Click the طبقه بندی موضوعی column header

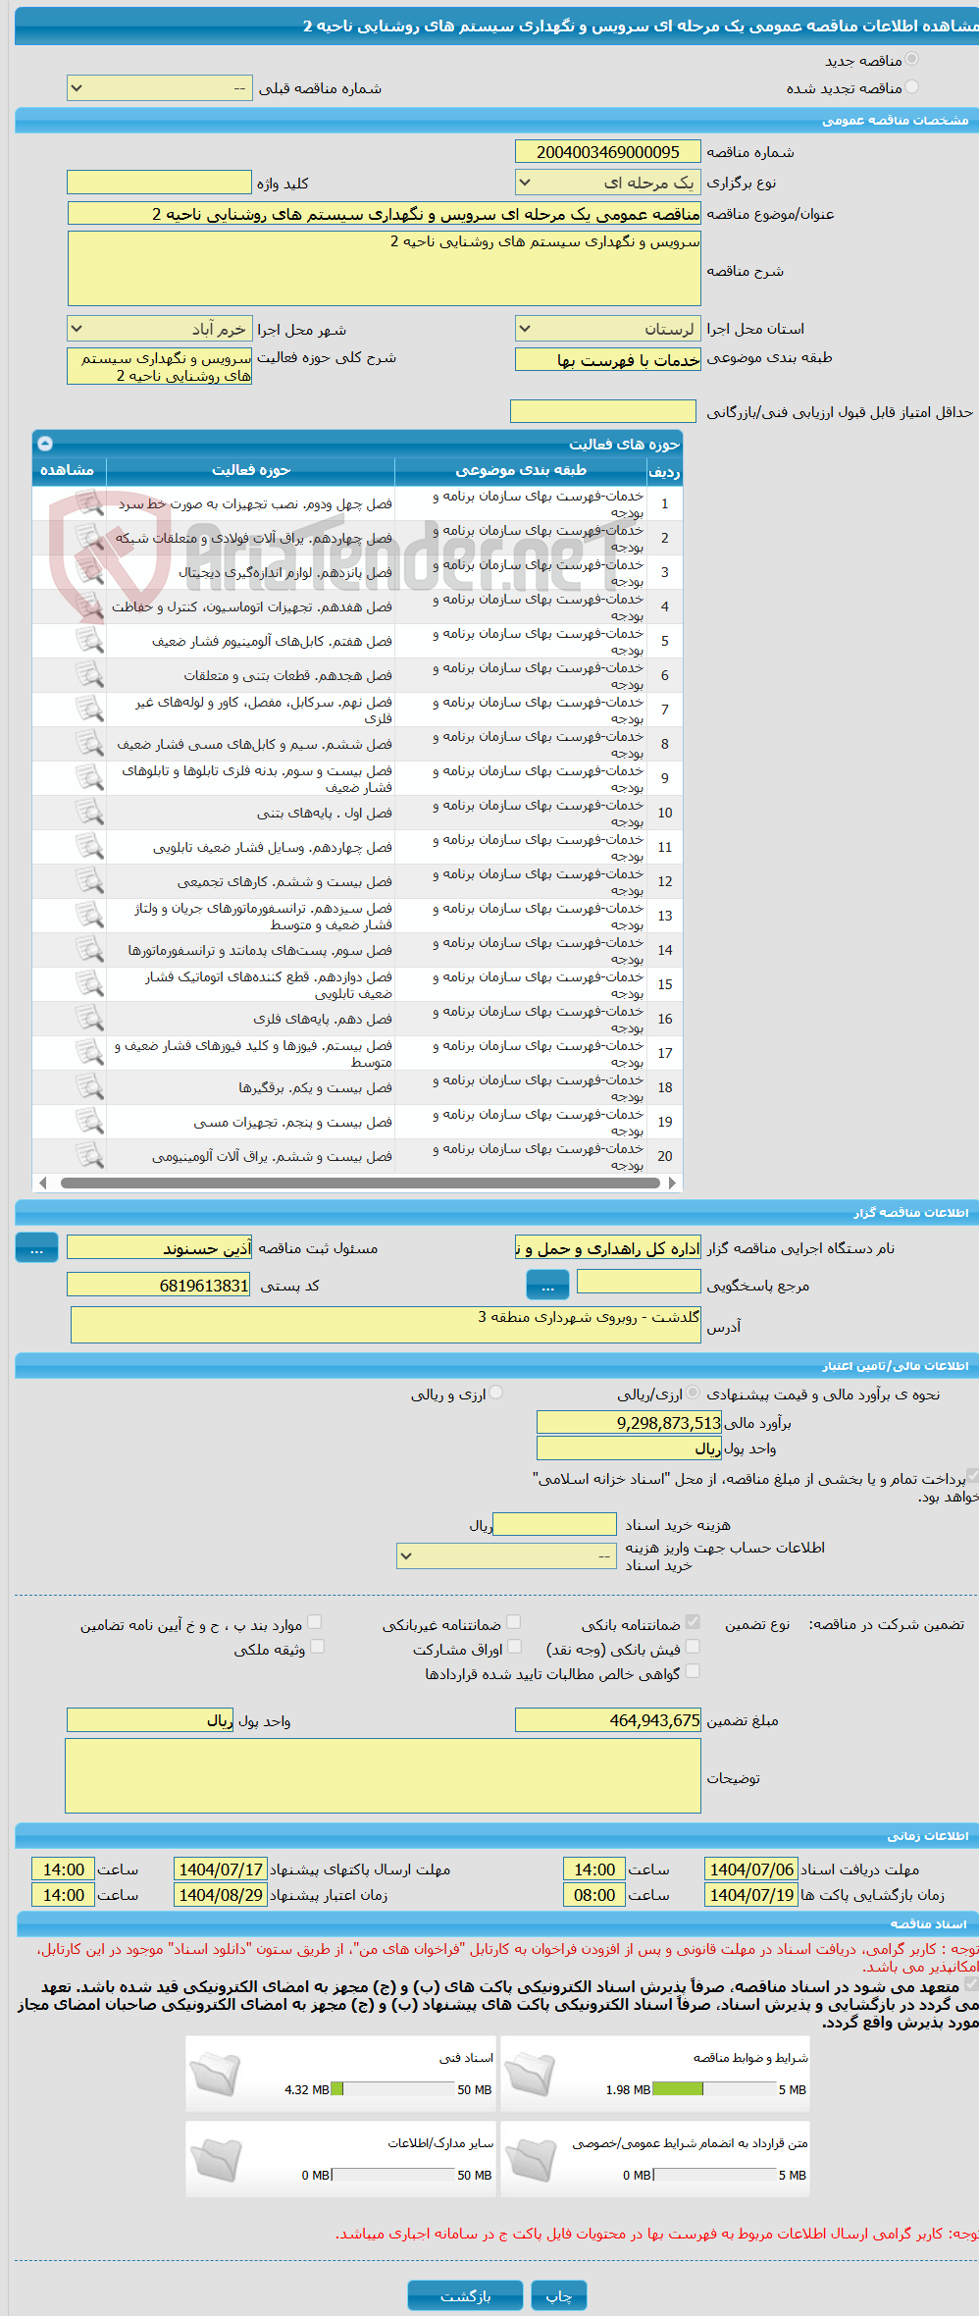(521, 471)
